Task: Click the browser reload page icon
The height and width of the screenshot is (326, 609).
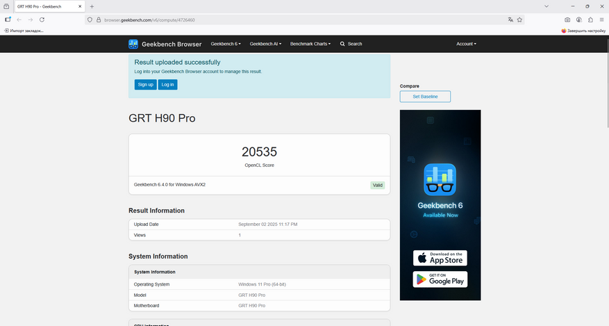Action: [x=42, y=19]
